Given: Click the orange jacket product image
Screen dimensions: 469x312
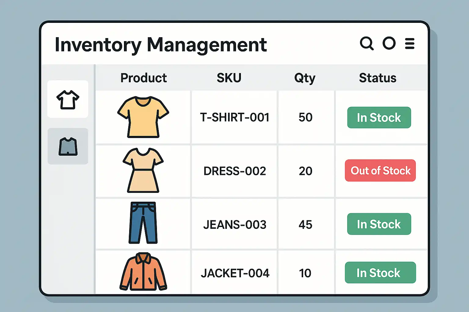Looking at the screenshot, I should coord(143,272).
